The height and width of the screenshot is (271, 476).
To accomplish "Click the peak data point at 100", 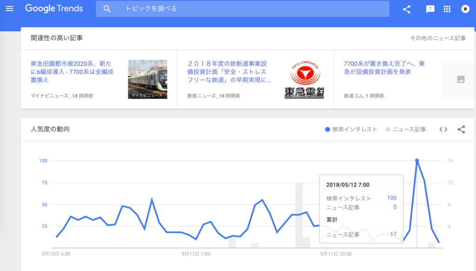I will pos(417,161).
